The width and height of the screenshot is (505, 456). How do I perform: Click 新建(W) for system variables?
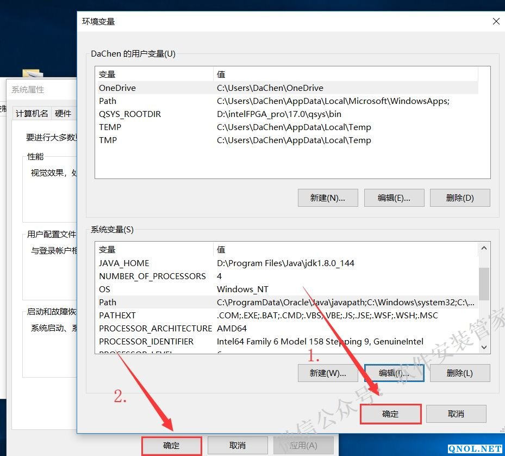click(328, 373)
